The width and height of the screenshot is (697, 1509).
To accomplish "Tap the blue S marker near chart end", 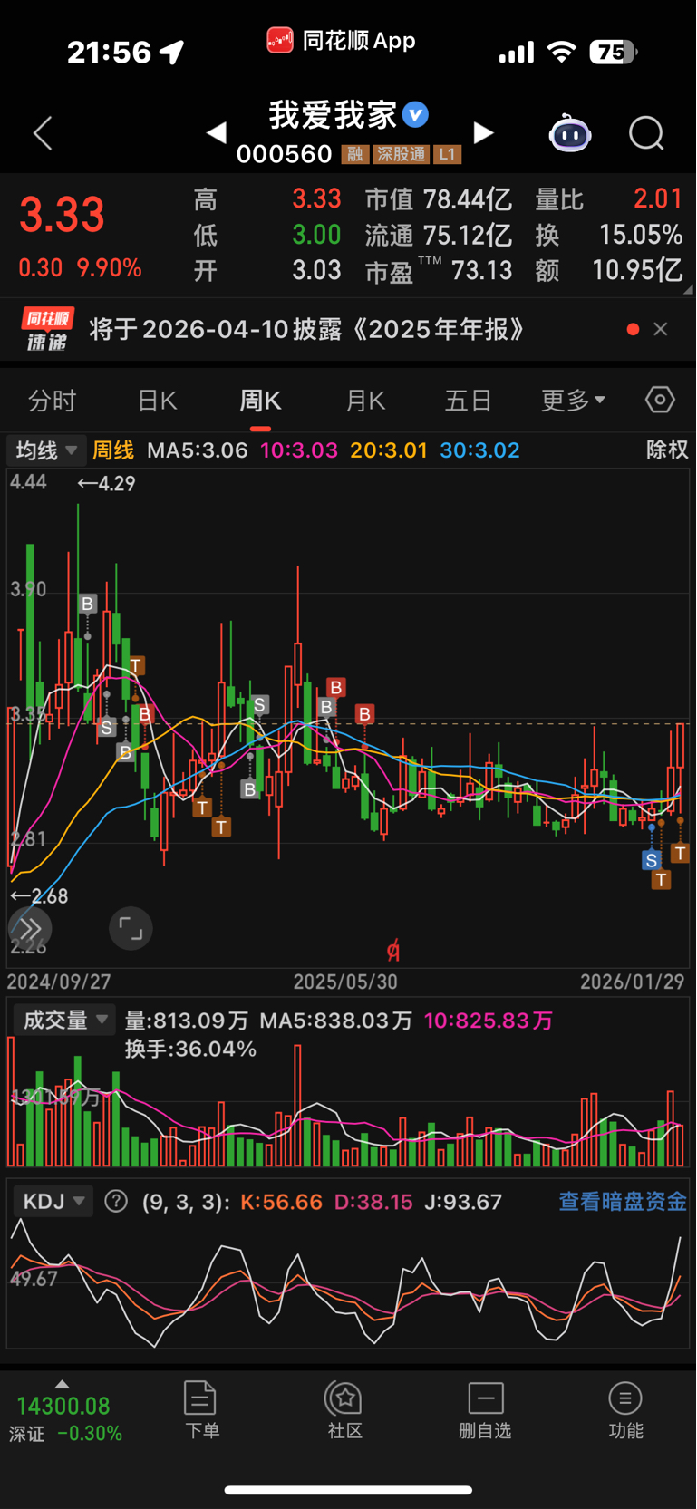I will click(651, 860).
